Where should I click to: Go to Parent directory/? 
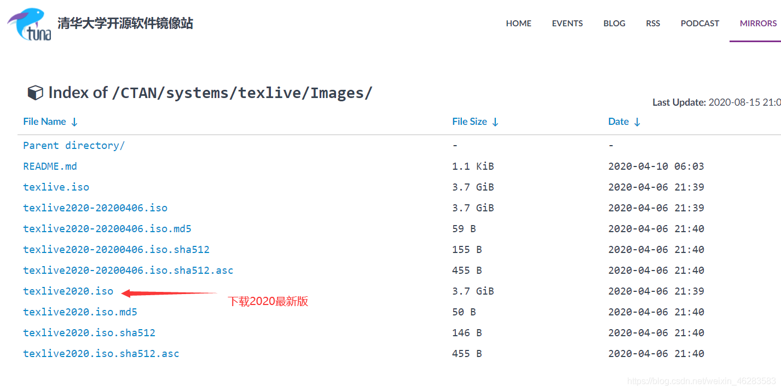[x=74, y=145]
